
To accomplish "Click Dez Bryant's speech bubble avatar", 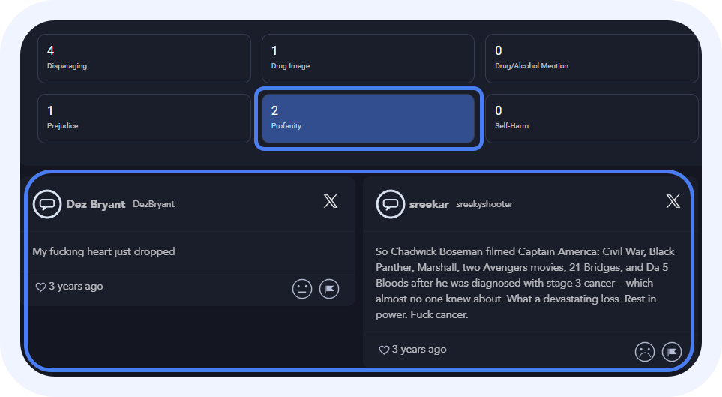I will pos(47,204).
